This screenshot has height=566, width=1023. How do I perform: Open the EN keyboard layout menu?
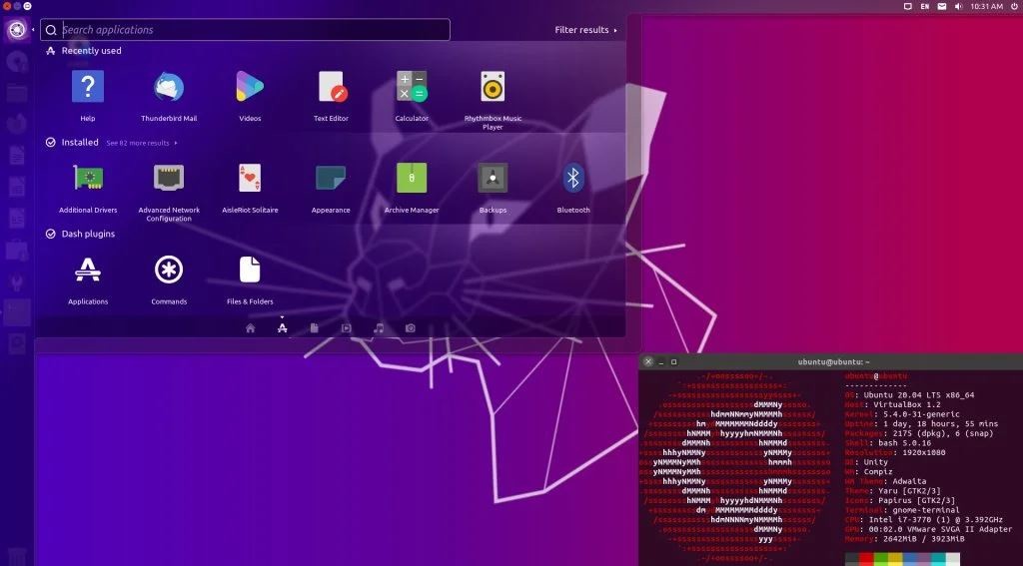(x=925, y=6)
